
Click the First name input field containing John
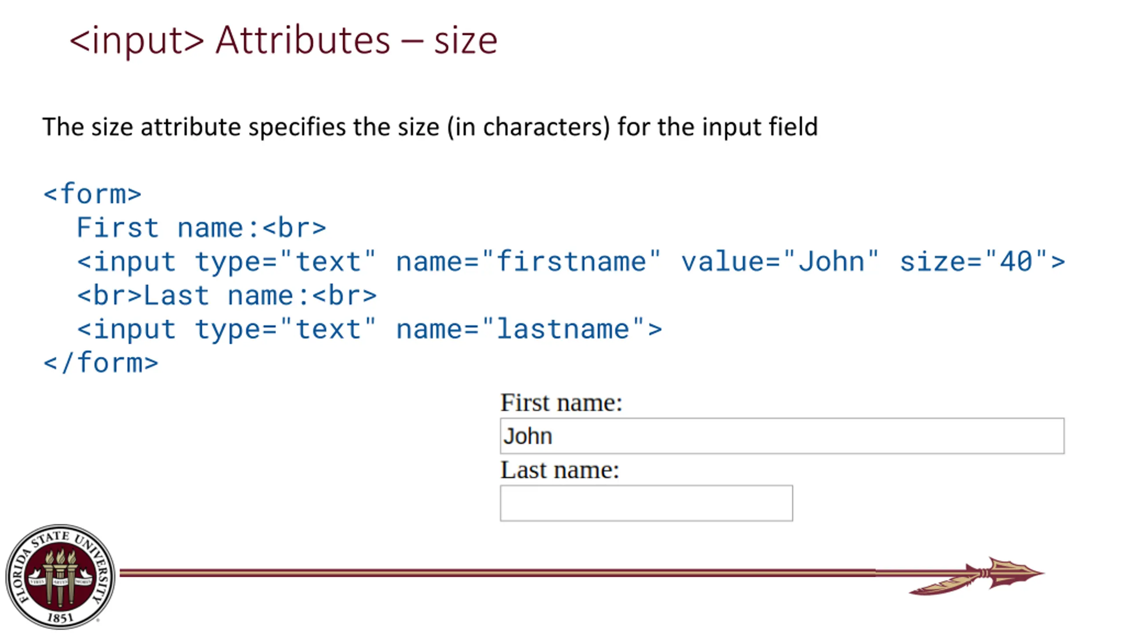point(782,436)
